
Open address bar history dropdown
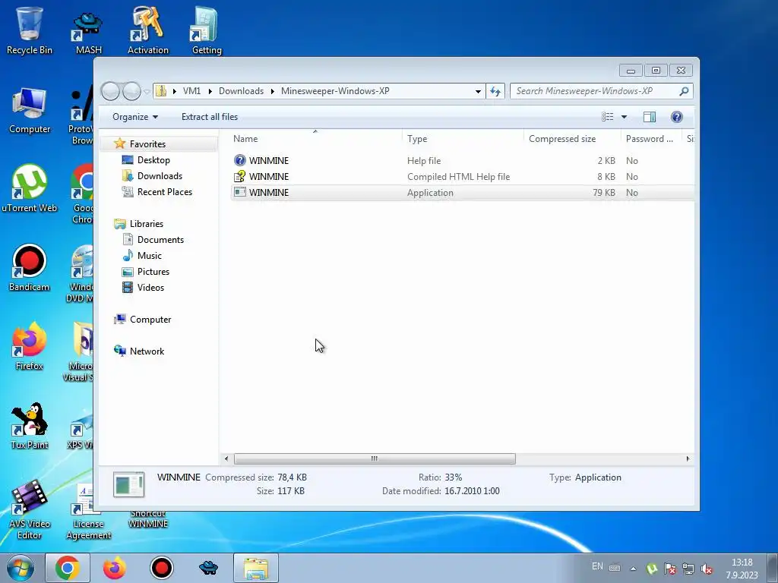478,91
